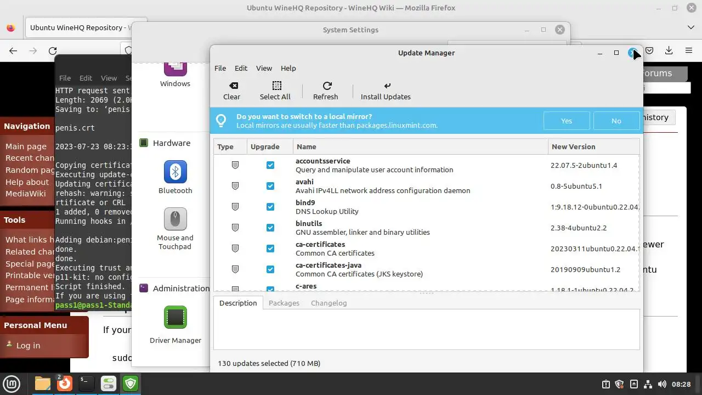Open the Firefox downloads panel
The width and height of the screenshot is (702, 395).
[669, 50]
